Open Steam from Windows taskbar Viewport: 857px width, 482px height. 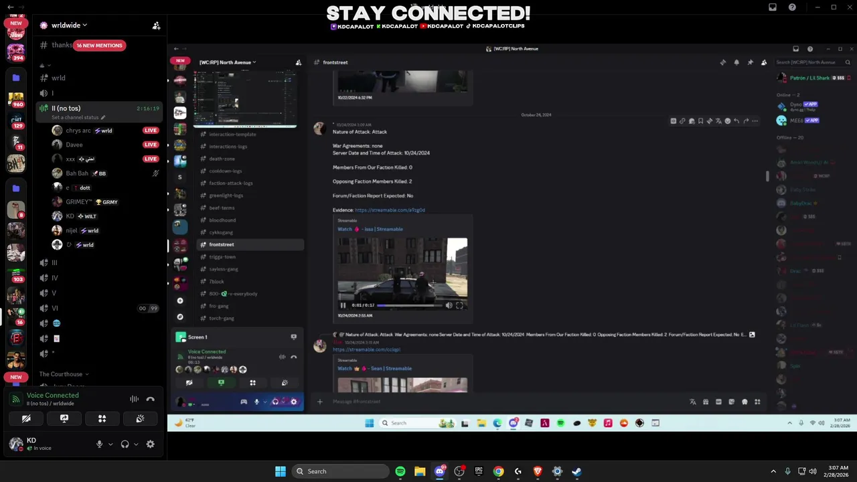click(x=576, y=471)
